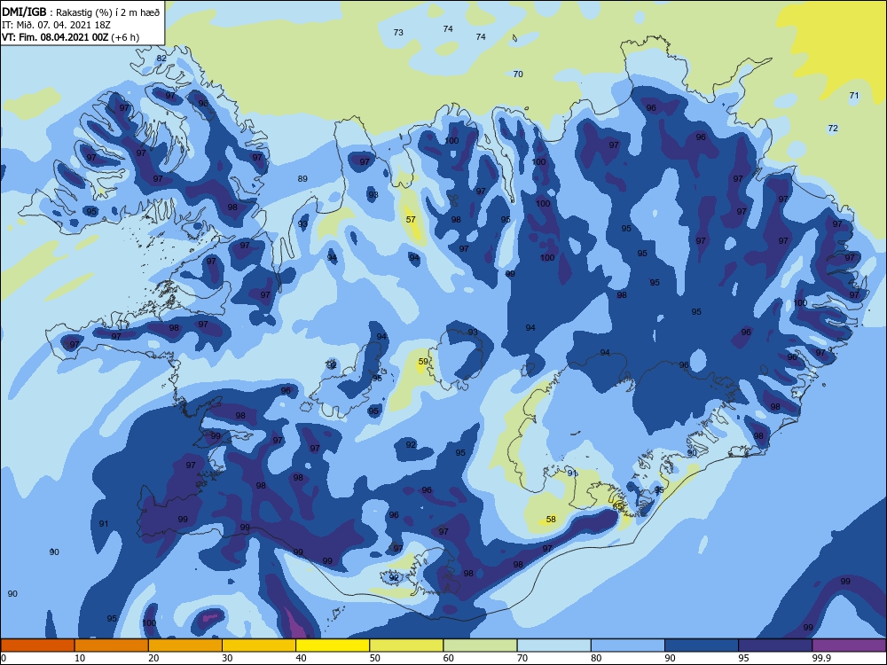Click the humidity value '71' on the map
The width and height of the screenshot is (887, 665).
click(854, 96)
